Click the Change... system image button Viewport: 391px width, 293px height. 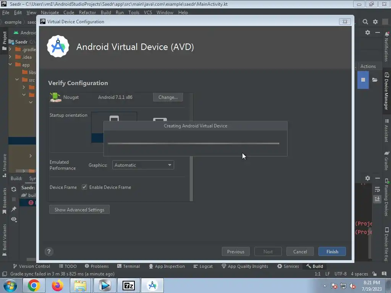click(168, 97)
